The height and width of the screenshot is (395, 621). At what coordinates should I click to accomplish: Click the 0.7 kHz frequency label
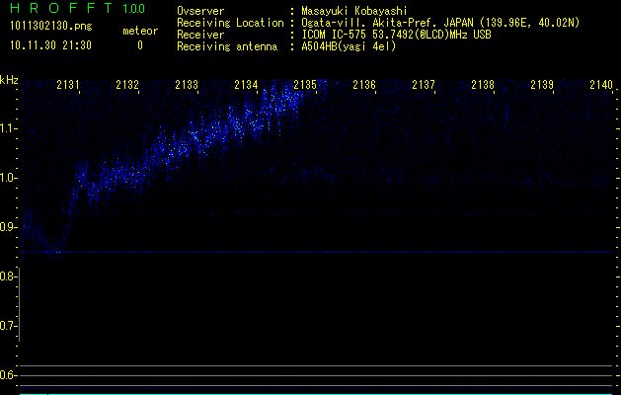point(8,326)
